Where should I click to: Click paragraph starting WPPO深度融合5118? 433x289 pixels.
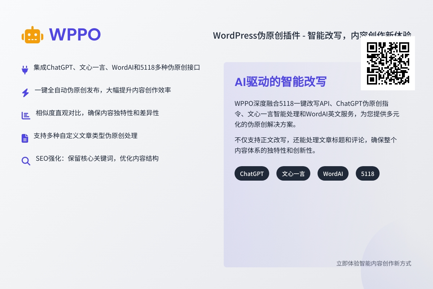tap(317, 114)
